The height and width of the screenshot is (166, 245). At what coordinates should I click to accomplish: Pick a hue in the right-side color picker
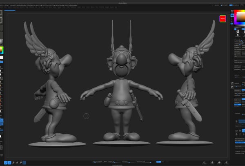tap(240, 17)
